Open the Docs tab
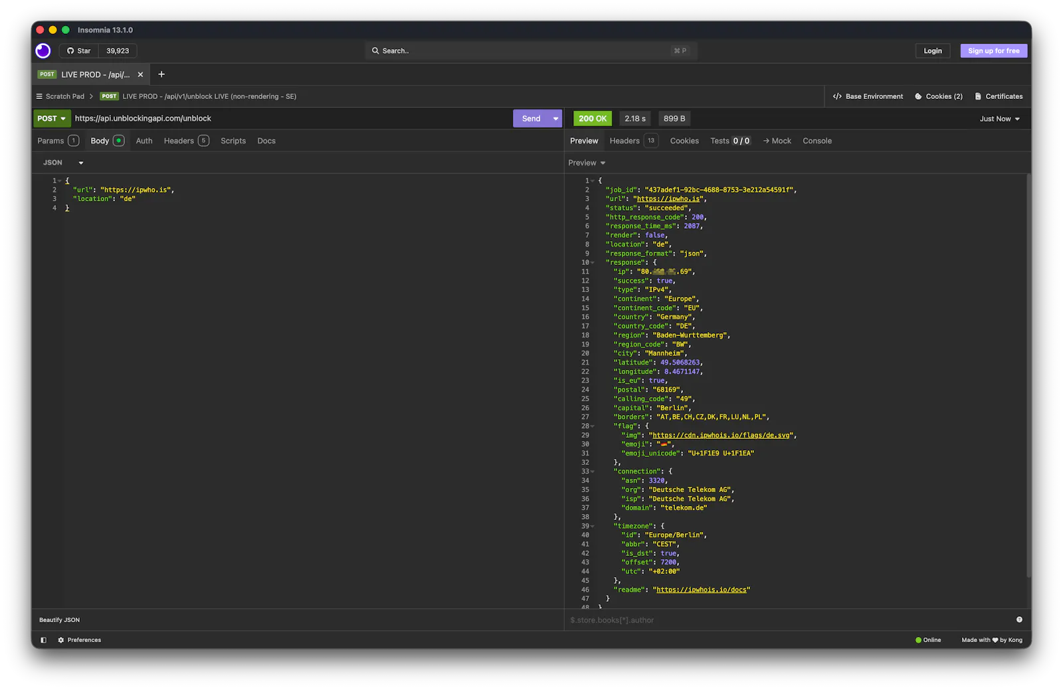The image size is (1063, 690). tap(266, 141)
